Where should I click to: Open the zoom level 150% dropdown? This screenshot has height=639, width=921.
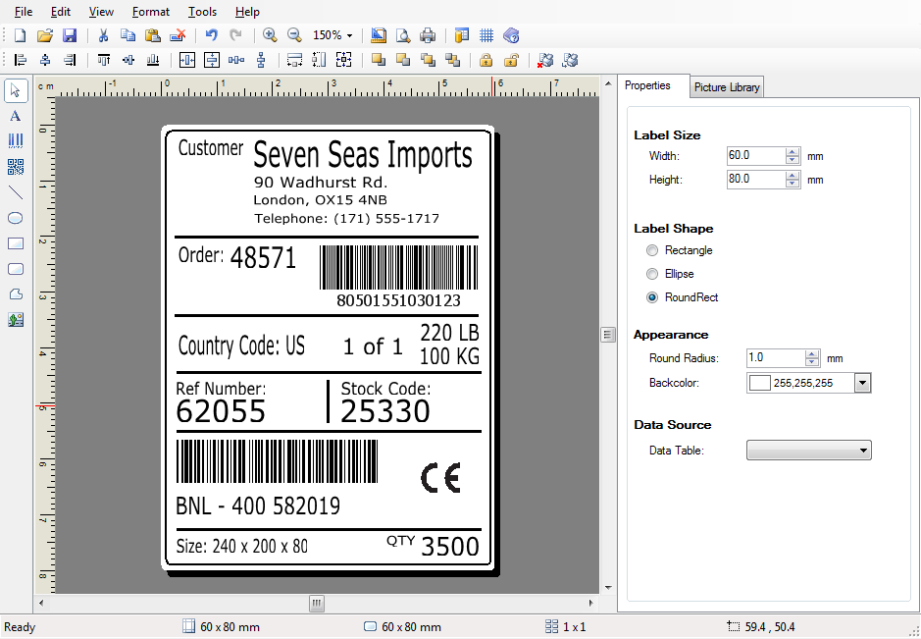point(333,35)
